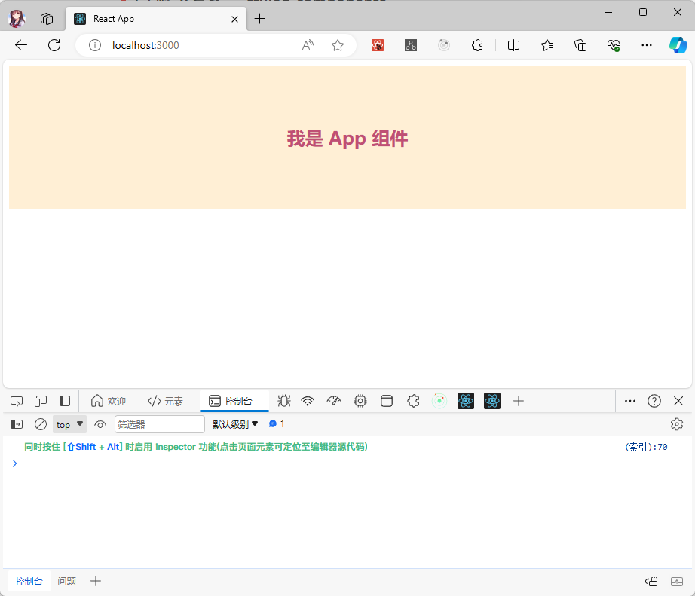Open the Performance gauge icon tab
The image size is (695, 596).
pos(334,401)
